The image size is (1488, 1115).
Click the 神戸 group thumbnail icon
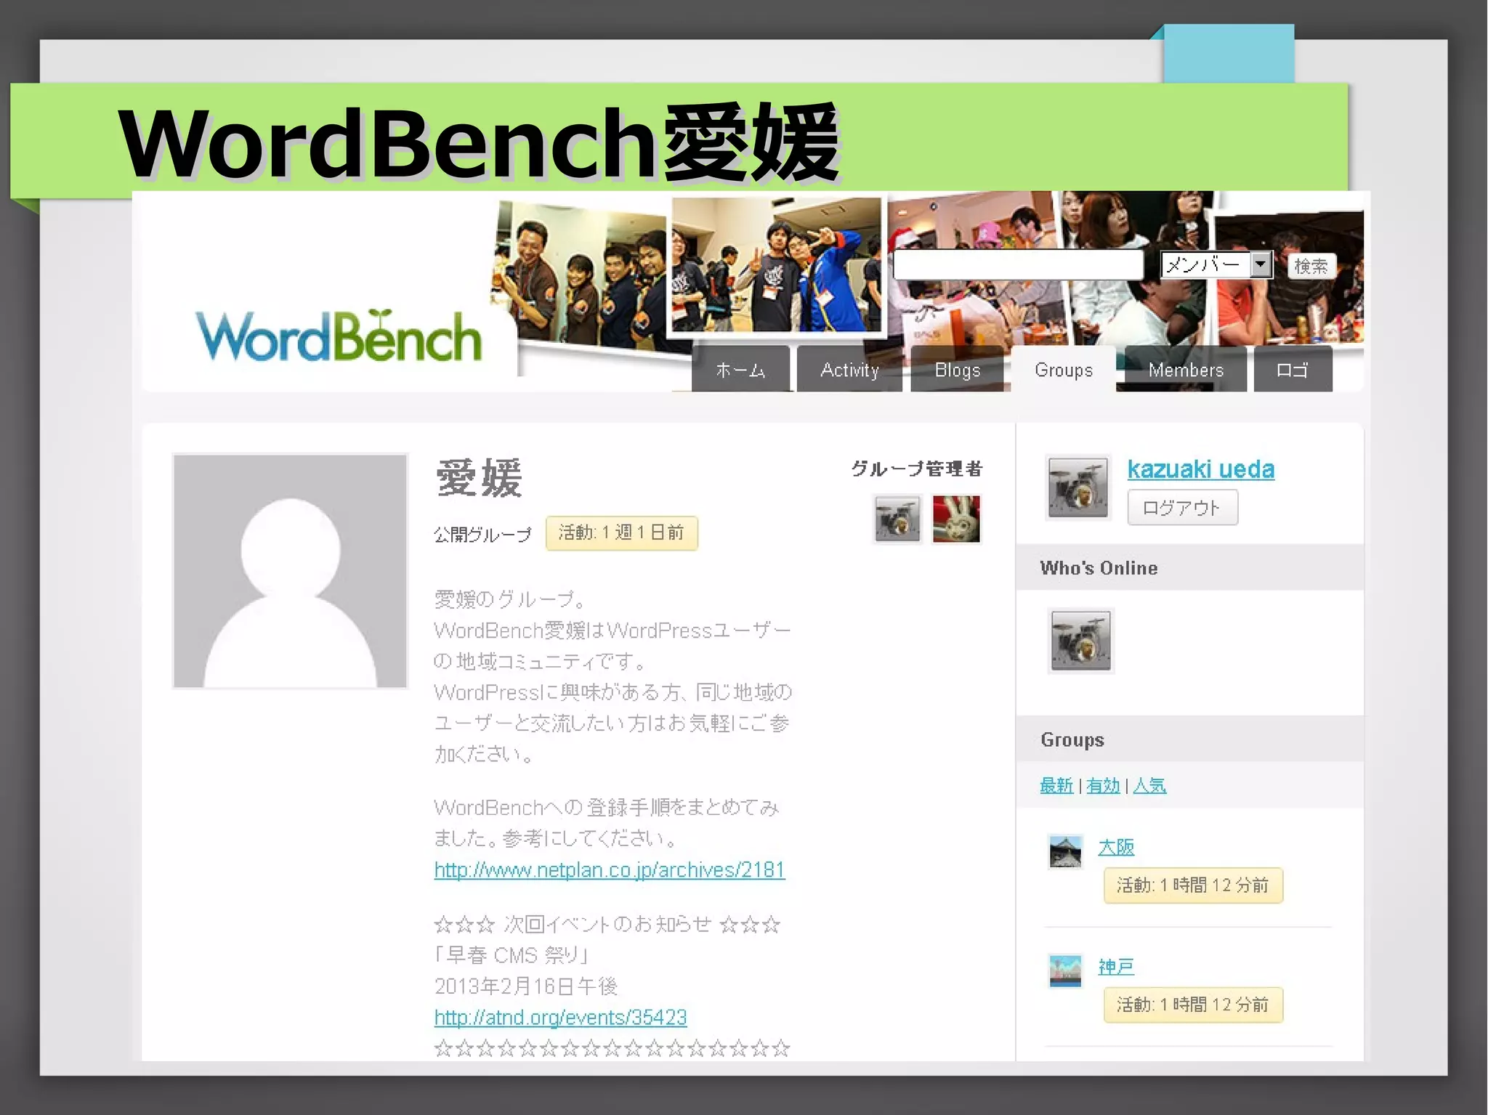[1065, 970]
